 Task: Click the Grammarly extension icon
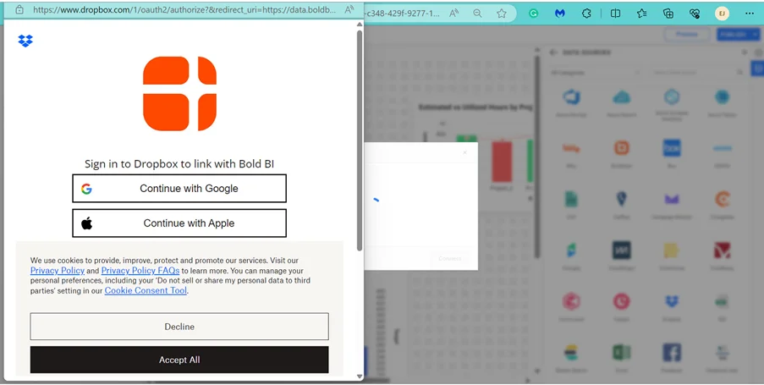click(534, 14)
